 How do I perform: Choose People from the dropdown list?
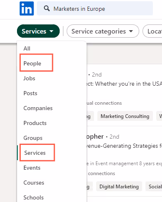click(32, 63)
